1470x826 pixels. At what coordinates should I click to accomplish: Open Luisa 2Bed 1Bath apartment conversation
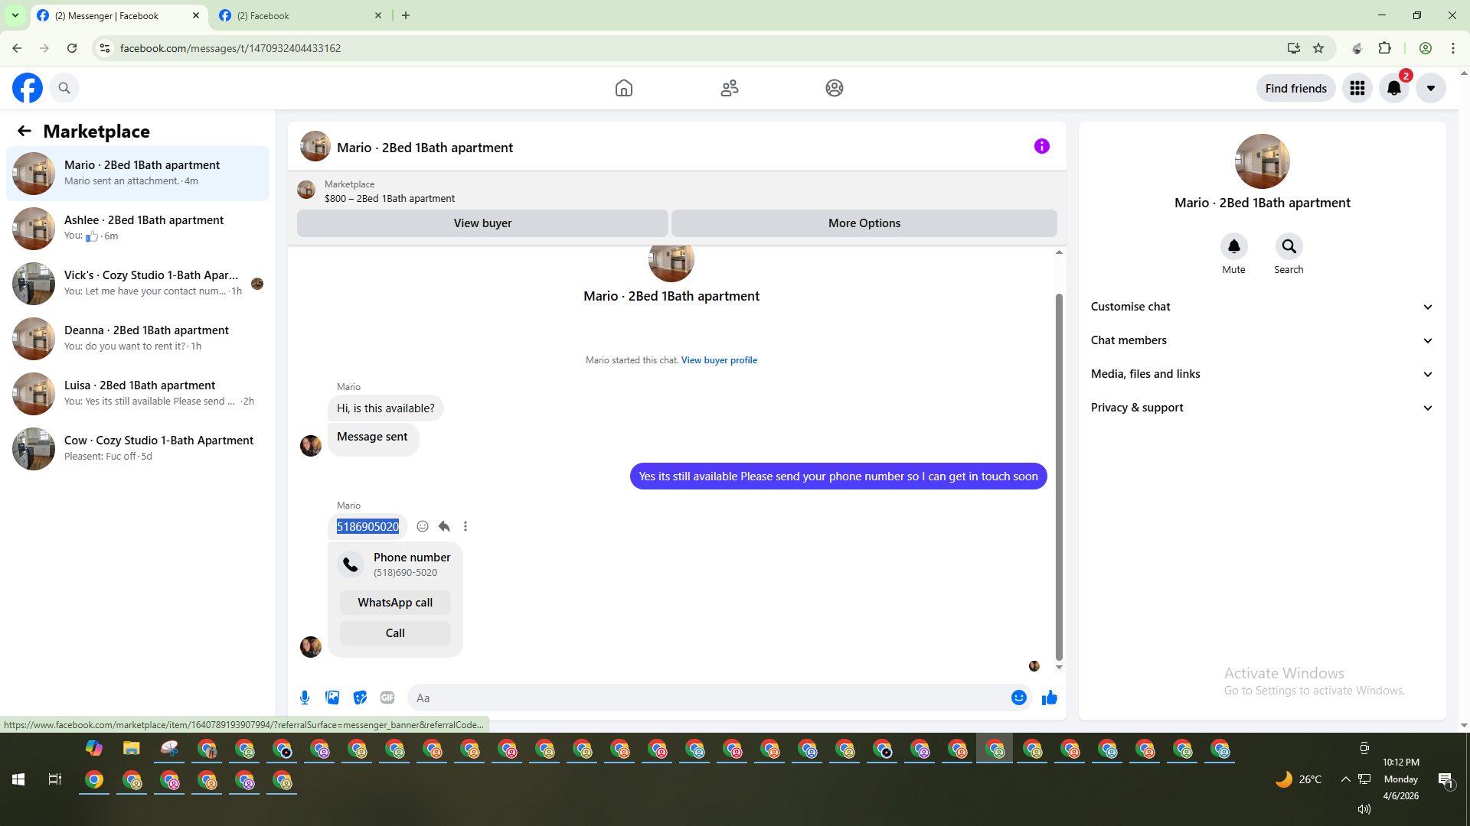[138, 394]
